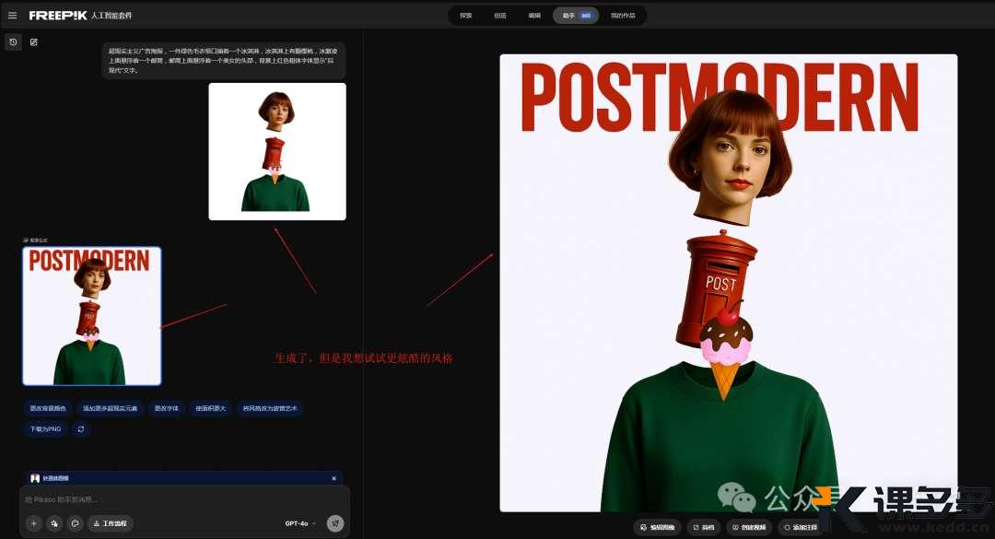Switch to the 我的作品 tab
The image size is (995, 539).
[x=624, y=16]
